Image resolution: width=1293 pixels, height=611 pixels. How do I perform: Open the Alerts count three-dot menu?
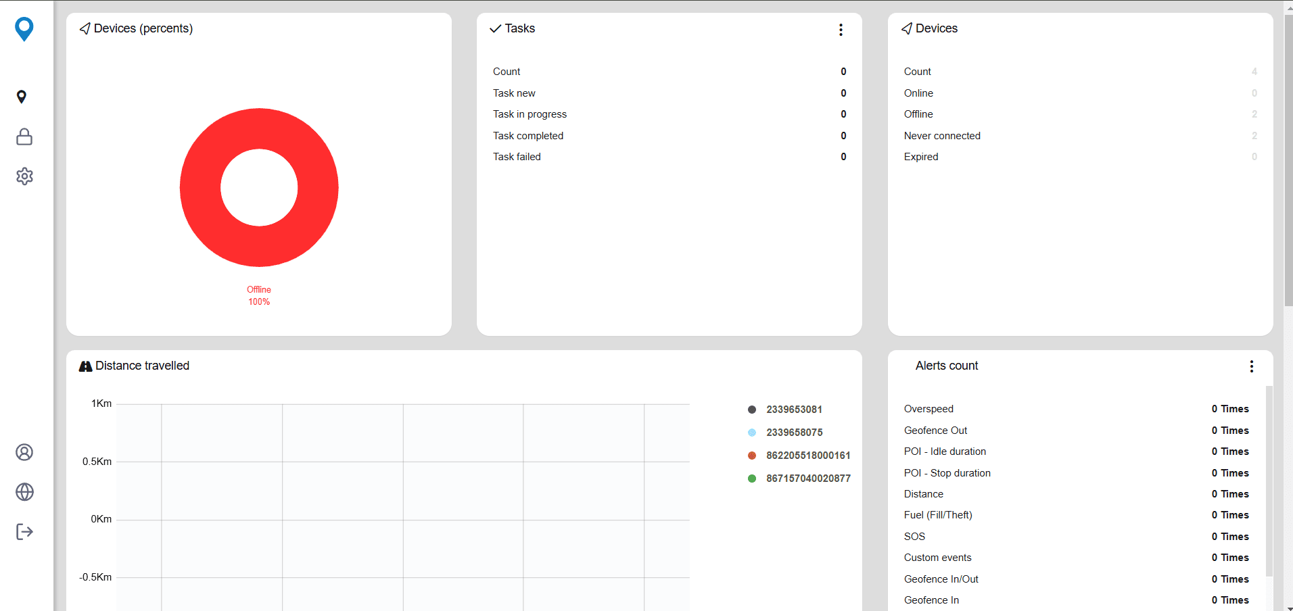(1252, 366)
